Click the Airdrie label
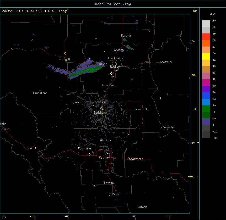Viewport: 226px width, 220px height. coord(106,140)
